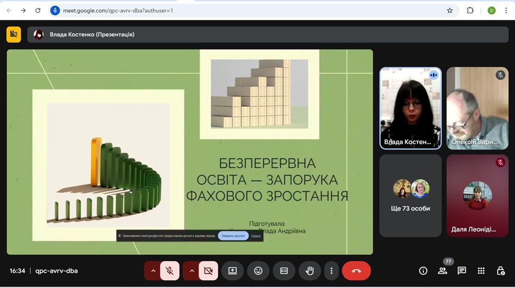
Task: Open the chat with everyone panel
Action: click(x=462, y=271)
